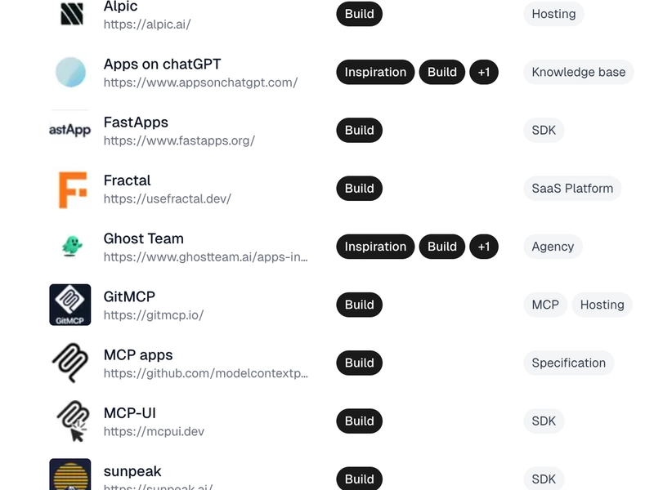The width and height of the screenshot is (654, 490).
Task: Click the orange Fractal F logo
Action: 73,189
